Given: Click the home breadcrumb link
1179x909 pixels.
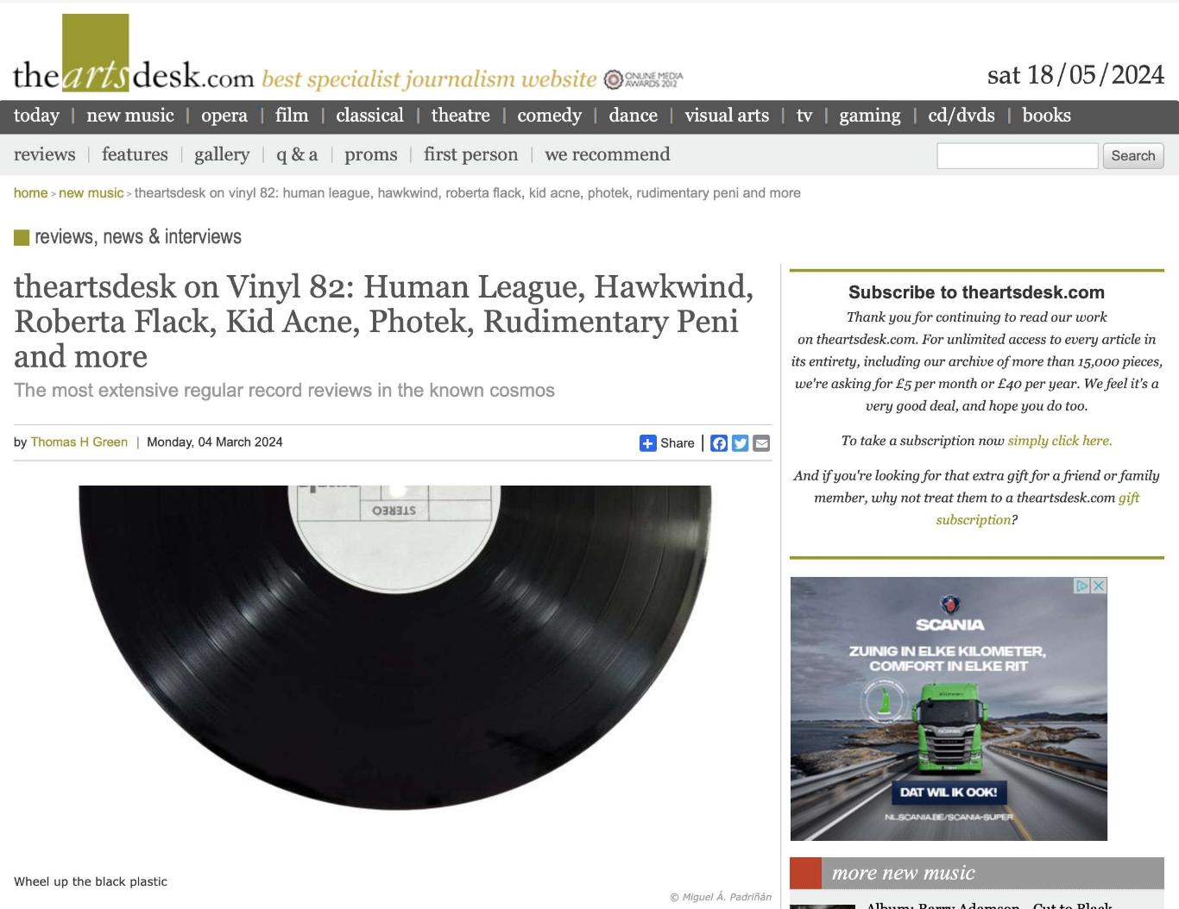Looking at the screenshot, I should [x=30, y=193].
